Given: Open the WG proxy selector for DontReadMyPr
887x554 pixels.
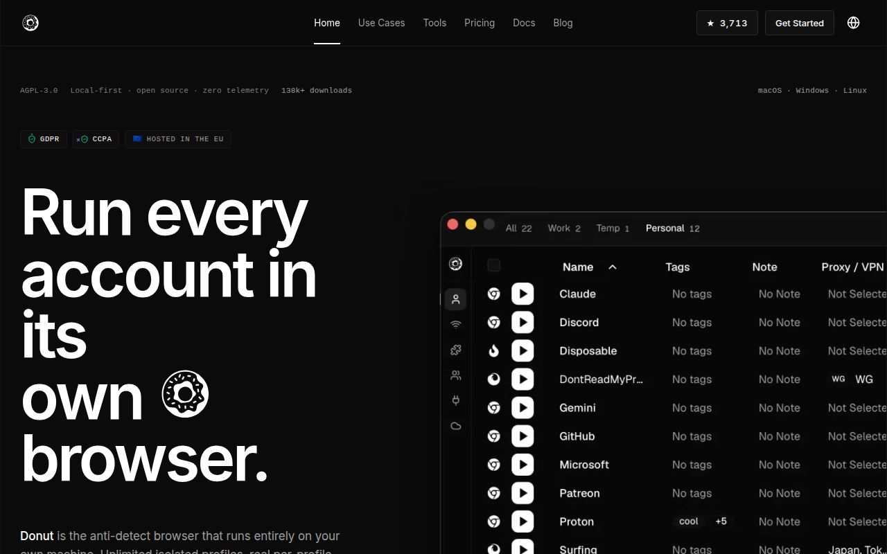Looking at the screenshot, I should [x=853, y=379].
